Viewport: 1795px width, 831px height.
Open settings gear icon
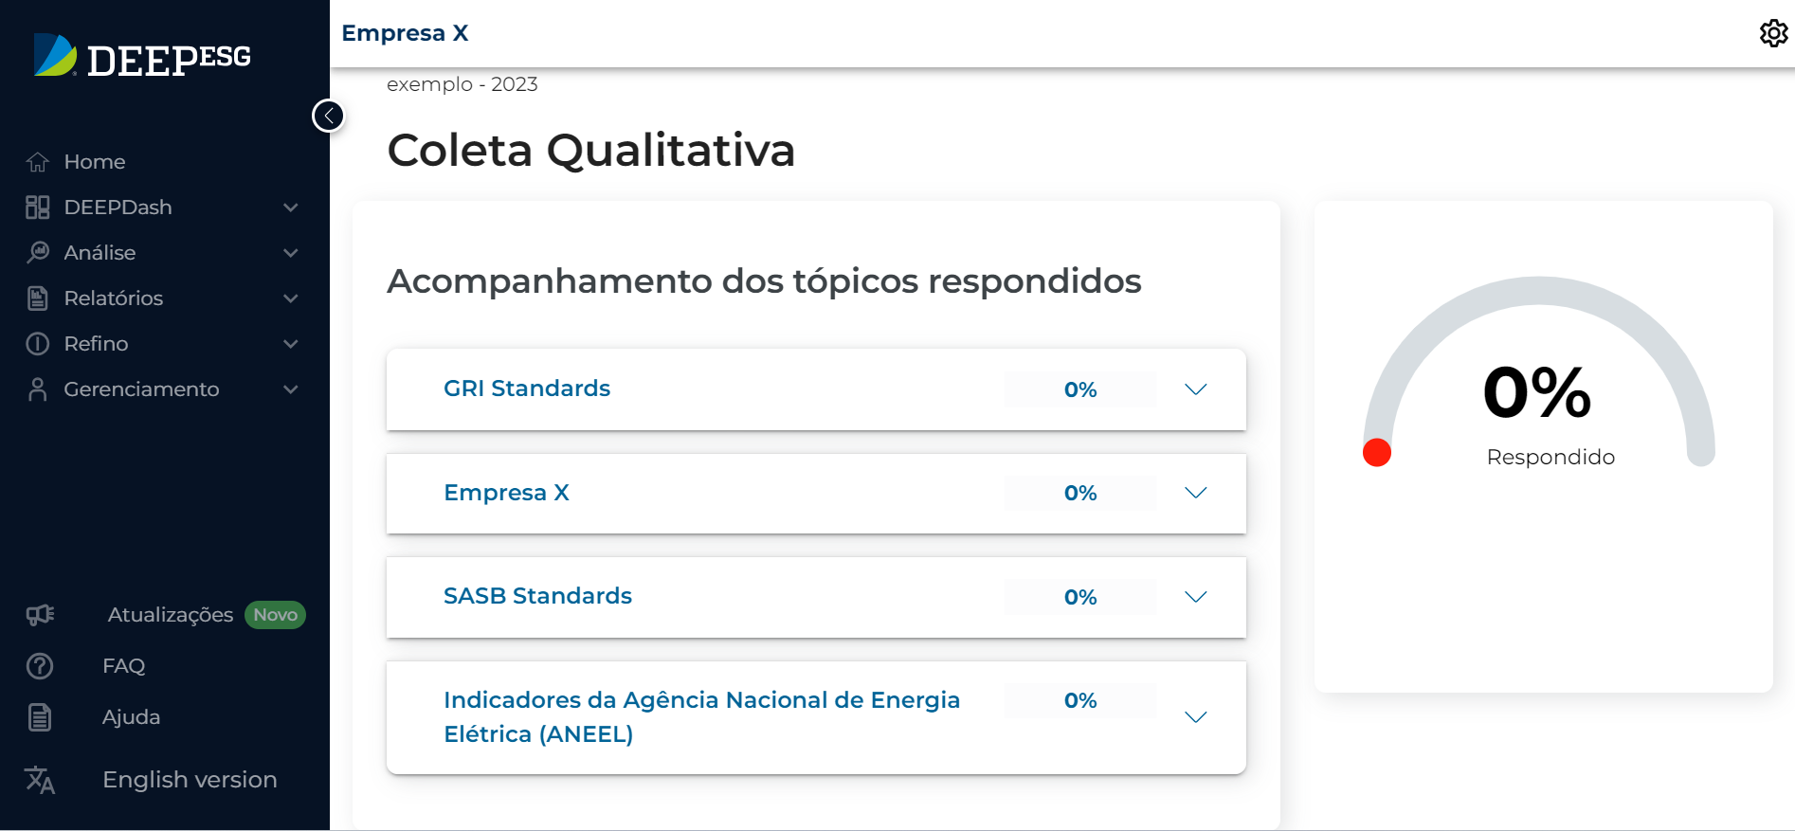(x=1773, y=33)
